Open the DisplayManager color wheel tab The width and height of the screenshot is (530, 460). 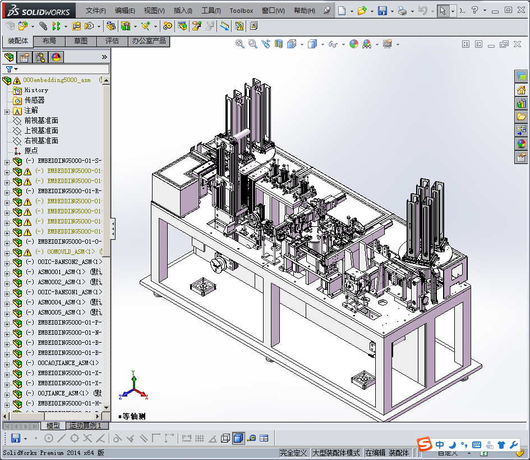56,57
